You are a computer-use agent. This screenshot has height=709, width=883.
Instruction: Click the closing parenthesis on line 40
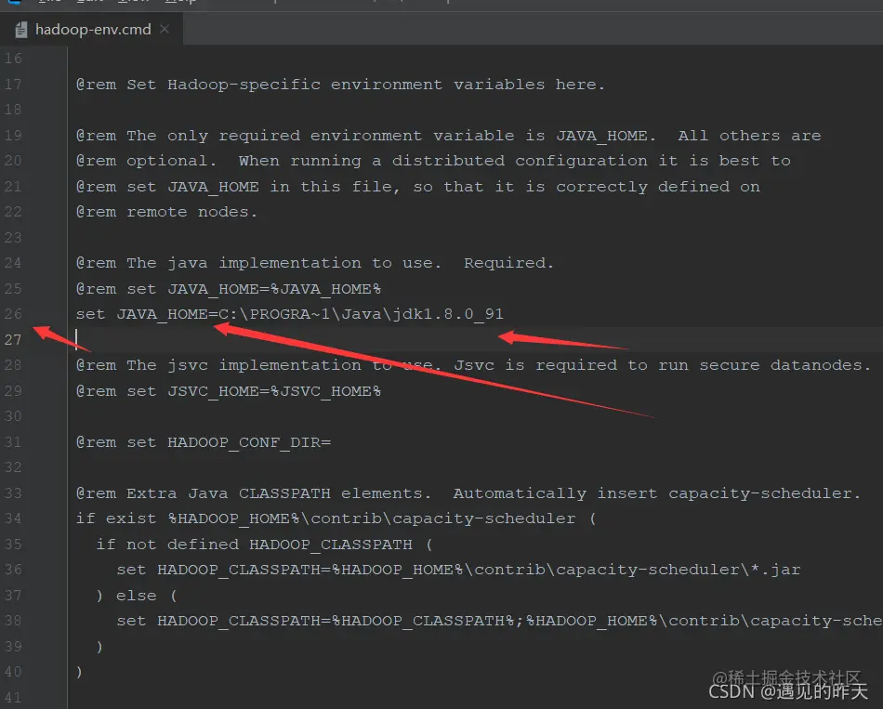pos(79,672)
